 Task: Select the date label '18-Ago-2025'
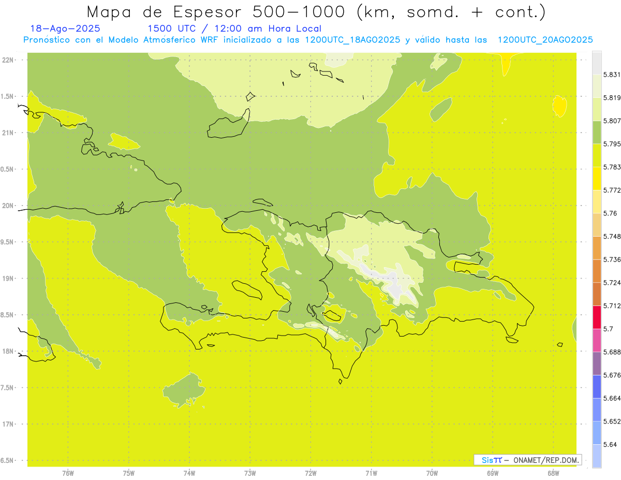(x=65, y=29)
